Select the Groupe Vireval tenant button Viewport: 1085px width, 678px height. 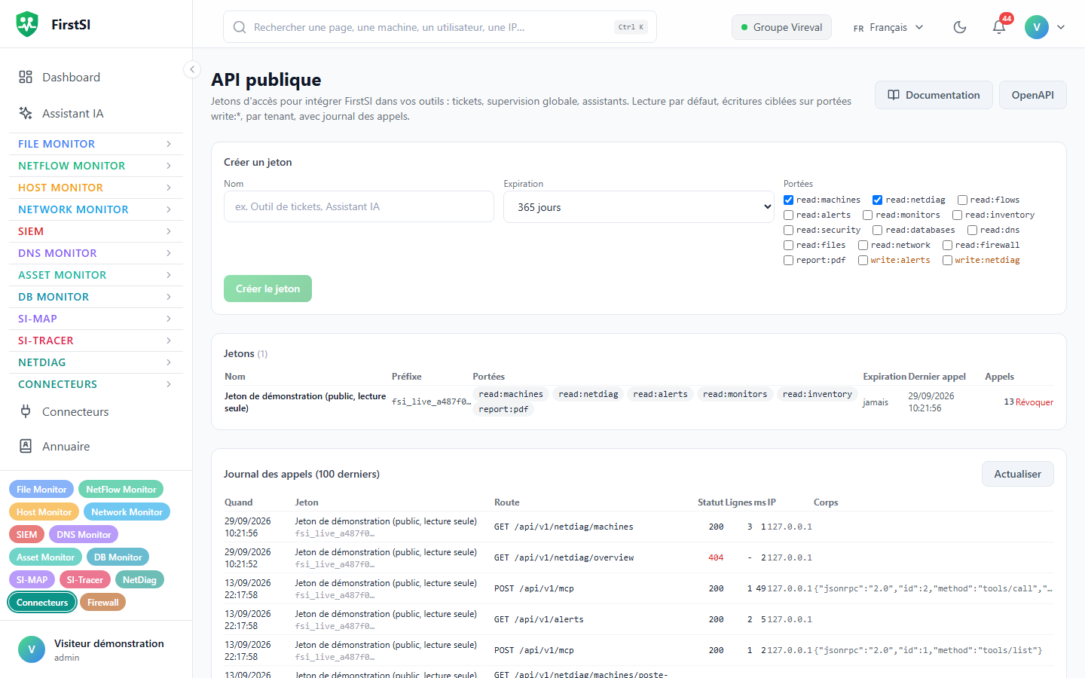tap(781, 27)
